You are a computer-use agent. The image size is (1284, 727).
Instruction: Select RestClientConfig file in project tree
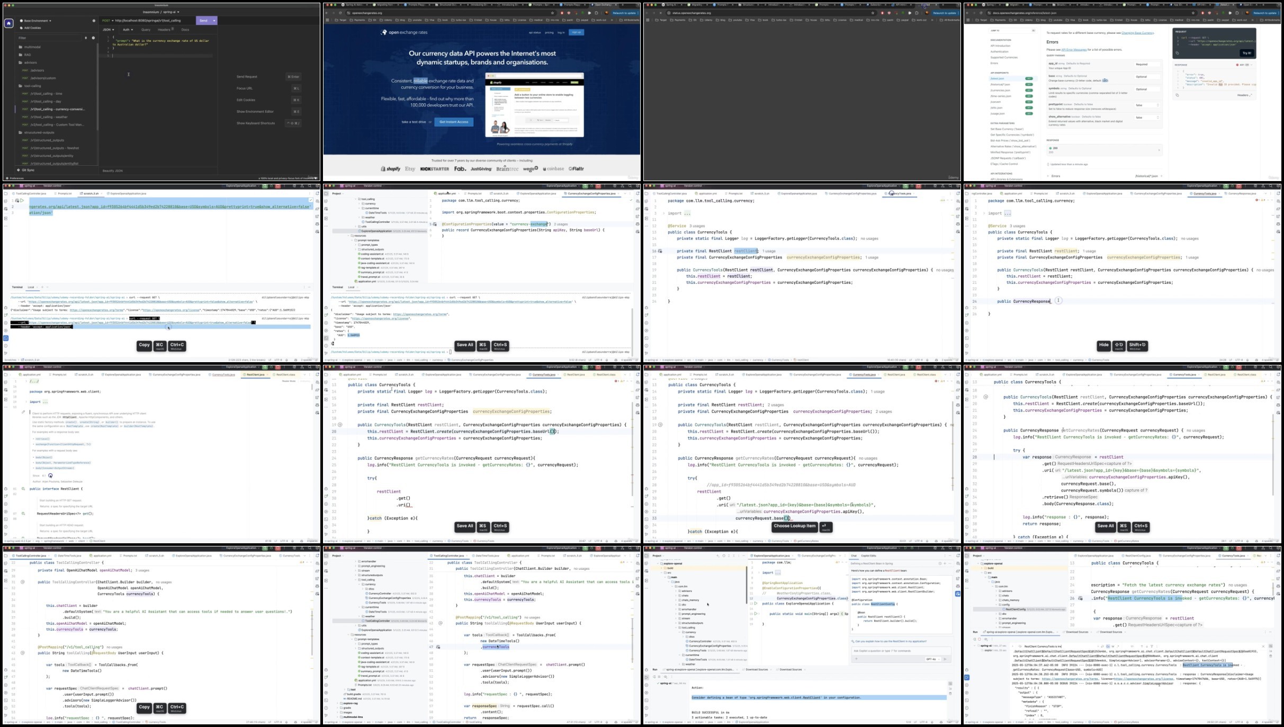click(x=1015, y=609)
